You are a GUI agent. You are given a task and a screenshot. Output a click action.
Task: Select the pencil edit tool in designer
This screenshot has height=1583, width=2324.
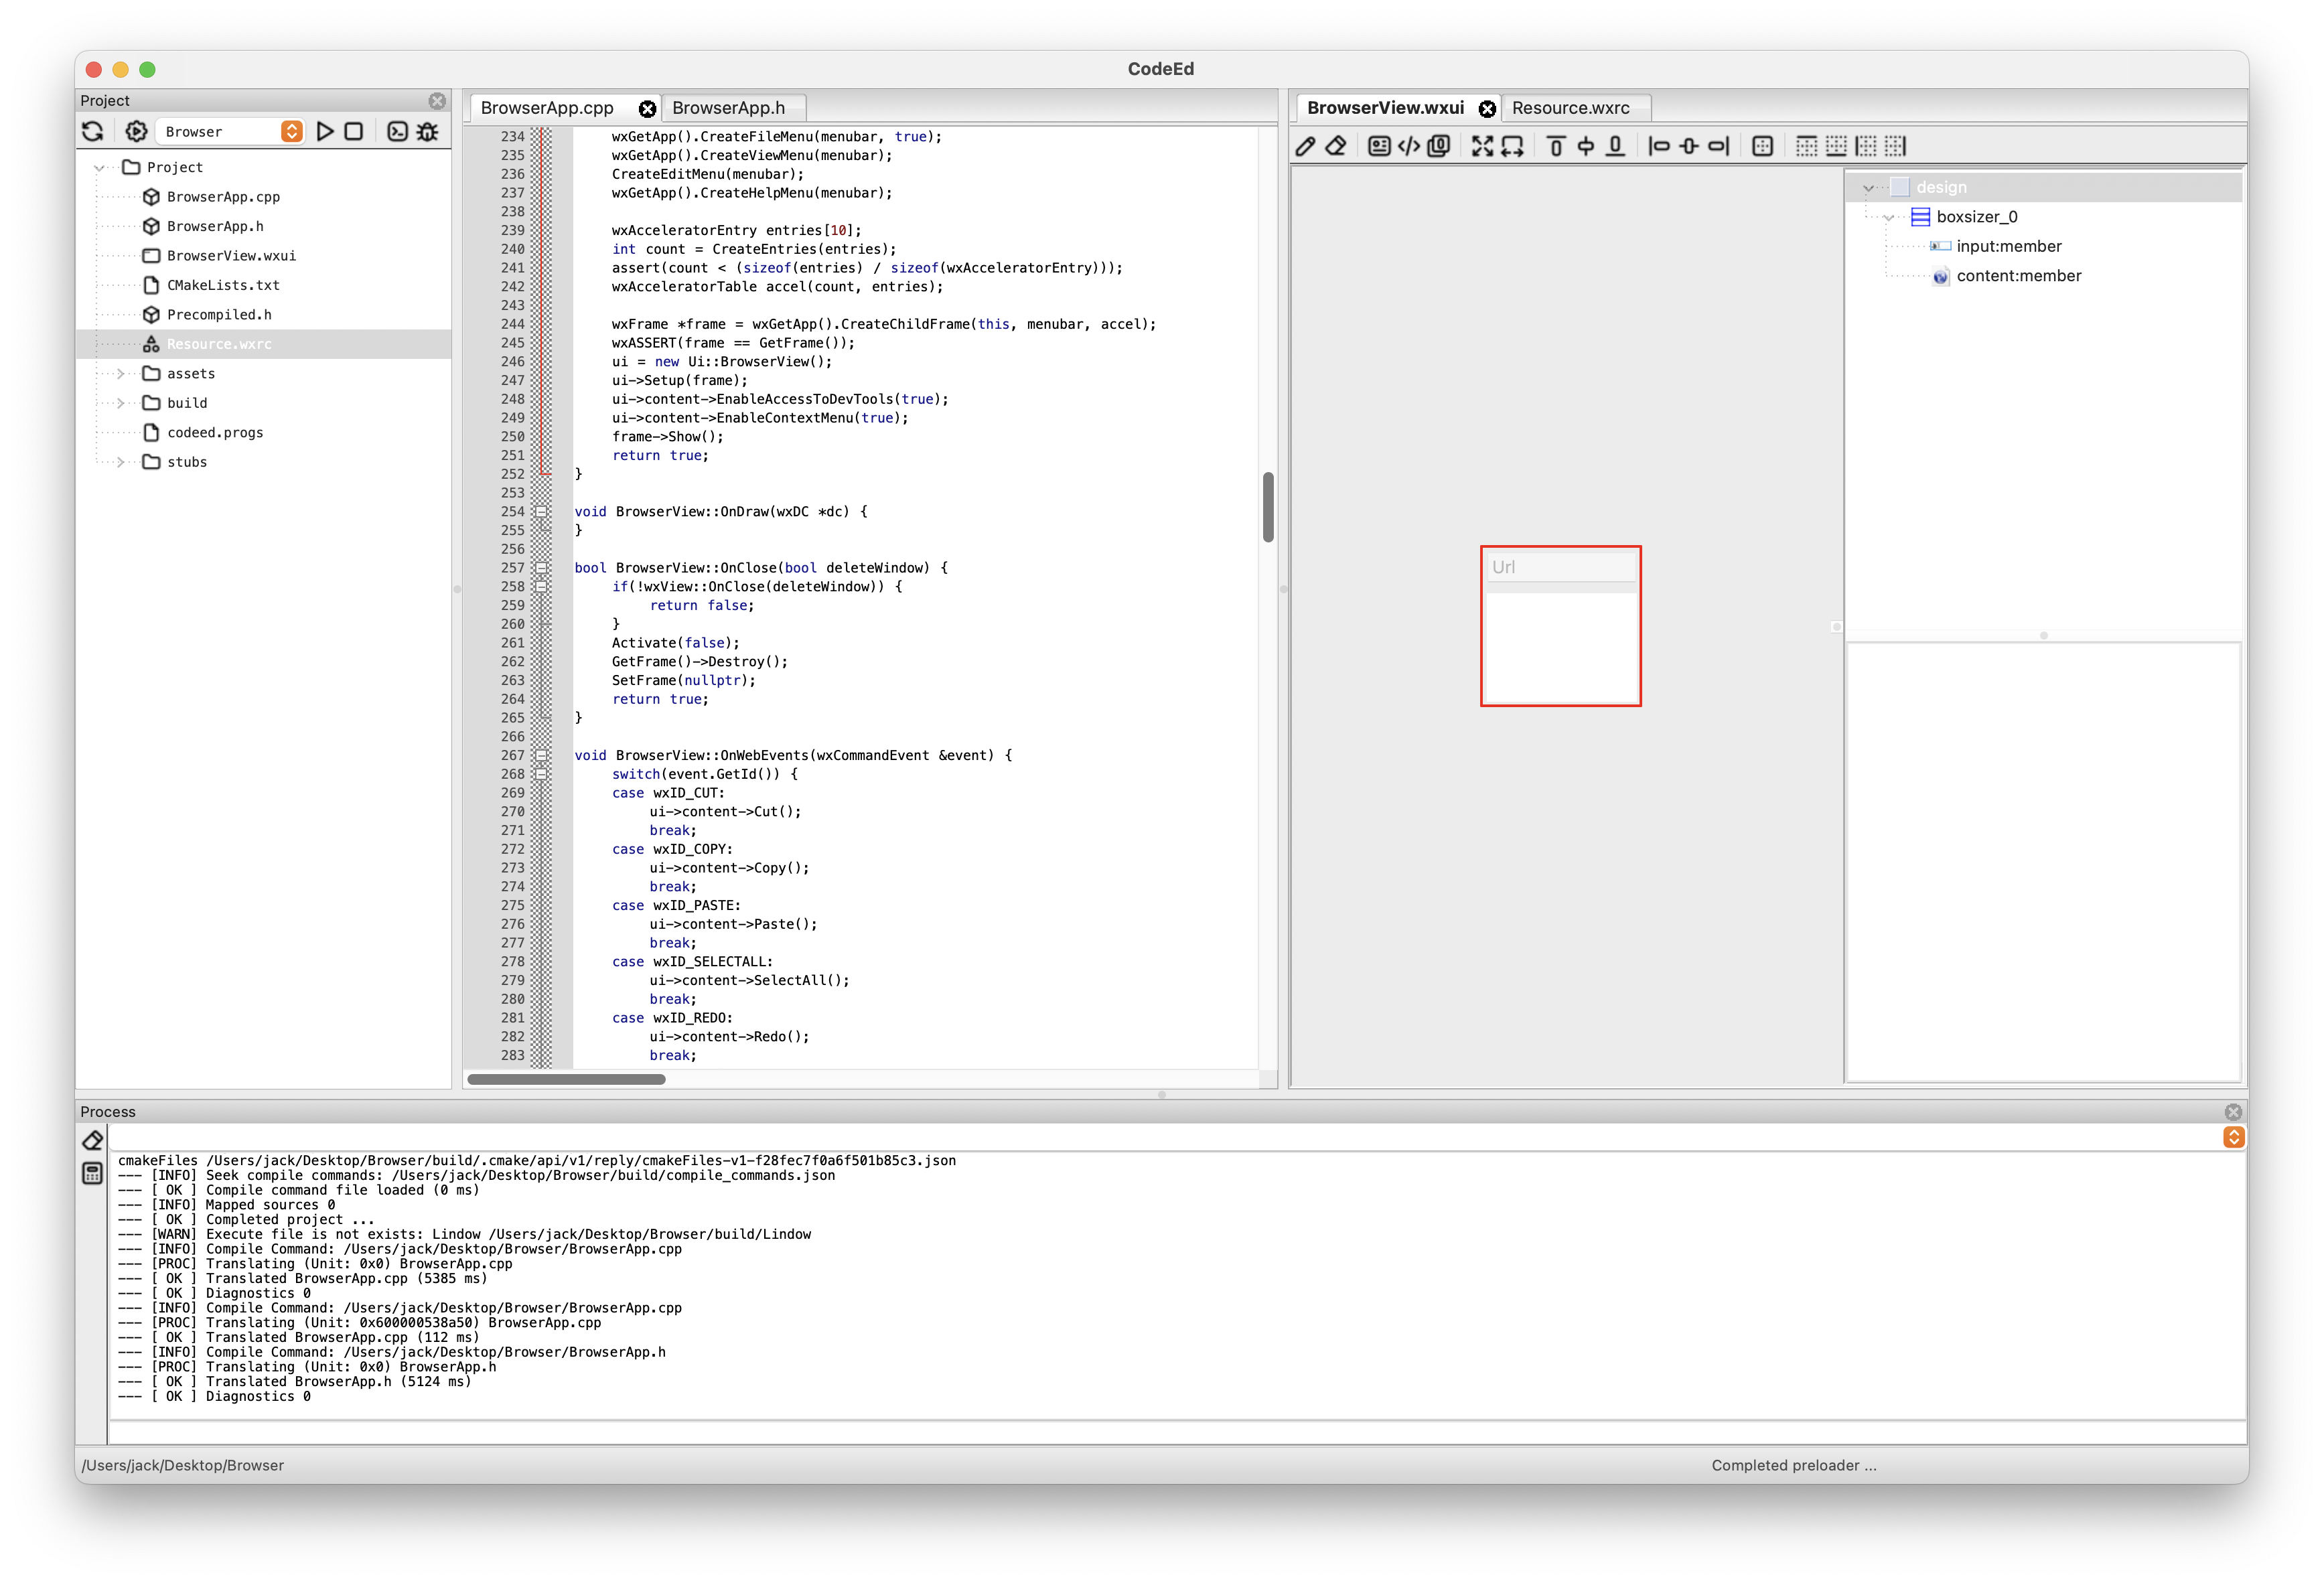tap(1305, 146)
